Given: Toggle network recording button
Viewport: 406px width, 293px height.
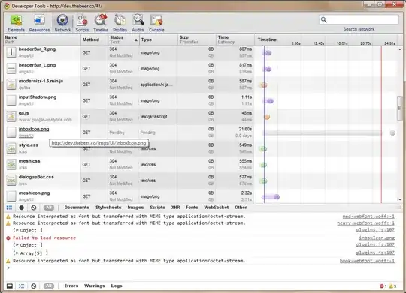Looking at the screenshot, I should coord(22,208).
